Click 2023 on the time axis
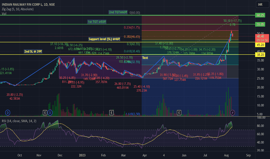Screen dimensions: 270x159 (x=82, y=155)
